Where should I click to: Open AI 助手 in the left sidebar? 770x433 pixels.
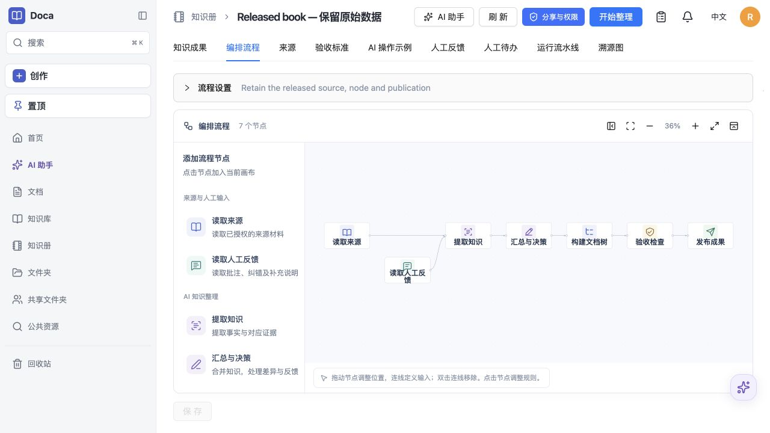coord(78,165)
